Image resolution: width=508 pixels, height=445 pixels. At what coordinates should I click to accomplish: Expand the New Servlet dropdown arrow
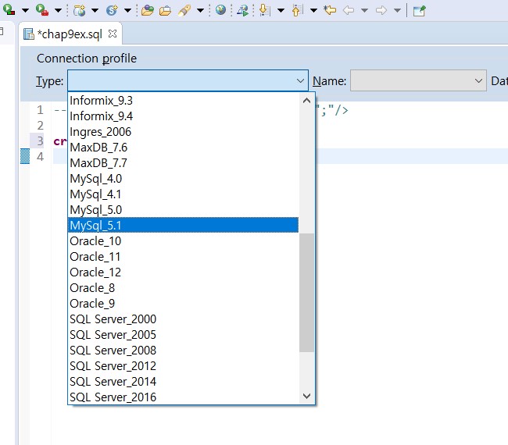pos(127,10)
